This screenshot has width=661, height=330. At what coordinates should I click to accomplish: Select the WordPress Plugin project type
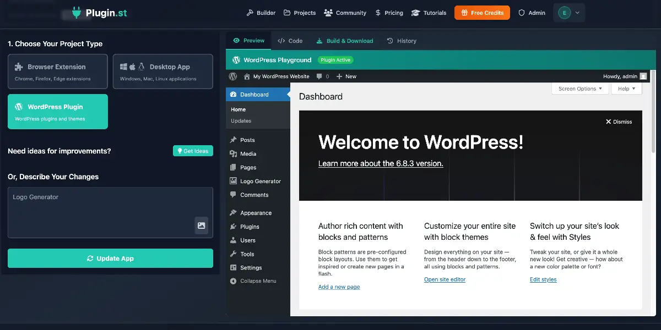click(x=57, y=112)
